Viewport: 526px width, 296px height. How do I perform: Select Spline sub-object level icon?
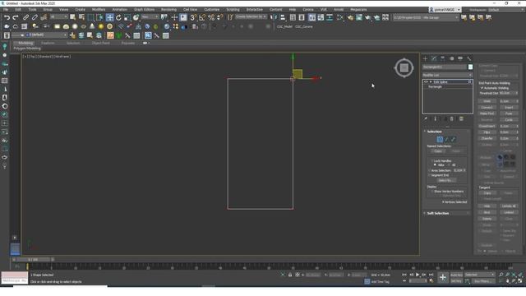[x=453, y=139]
